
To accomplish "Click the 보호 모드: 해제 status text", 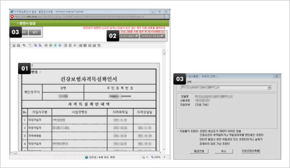I will 106,157.
